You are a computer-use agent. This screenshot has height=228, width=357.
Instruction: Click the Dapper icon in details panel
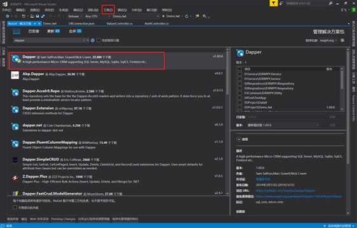coord(240,53)
